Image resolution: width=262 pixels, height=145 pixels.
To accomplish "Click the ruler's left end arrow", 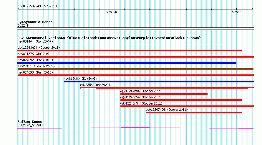I will click(x=18, y=9).
